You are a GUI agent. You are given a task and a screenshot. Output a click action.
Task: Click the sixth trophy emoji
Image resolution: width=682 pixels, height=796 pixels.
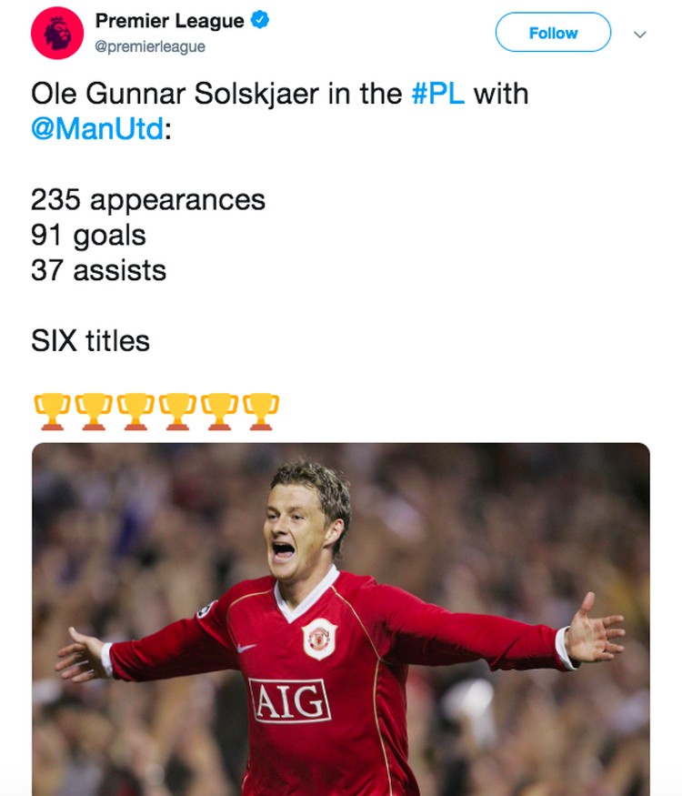tap(261, 412)
